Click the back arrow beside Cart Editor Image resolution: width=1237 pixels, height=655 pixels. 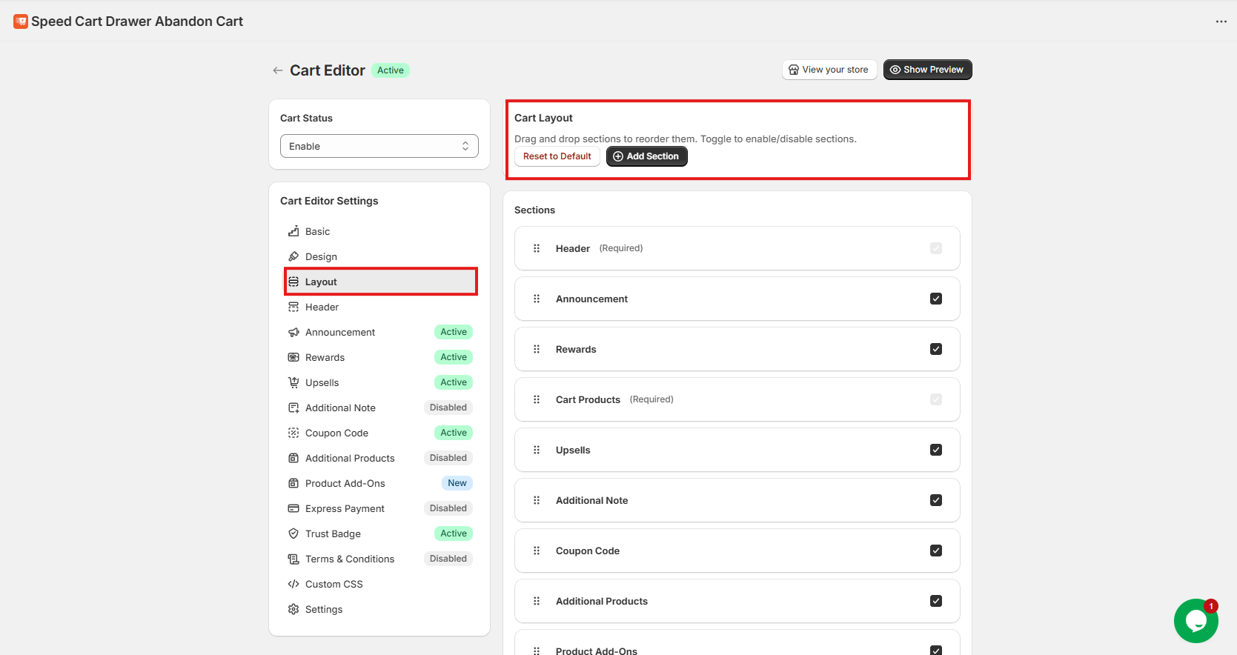pyautogui.click(x=278, y=70)
